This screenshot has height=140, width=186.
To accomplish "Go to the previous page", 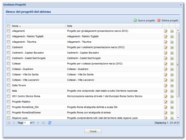I will (14, 123).
